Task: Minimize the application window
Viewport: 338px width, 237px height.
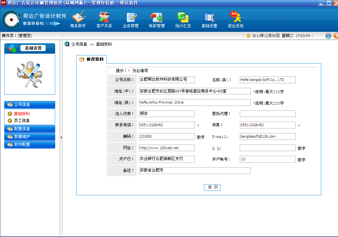Action: (x=321, y=3)
